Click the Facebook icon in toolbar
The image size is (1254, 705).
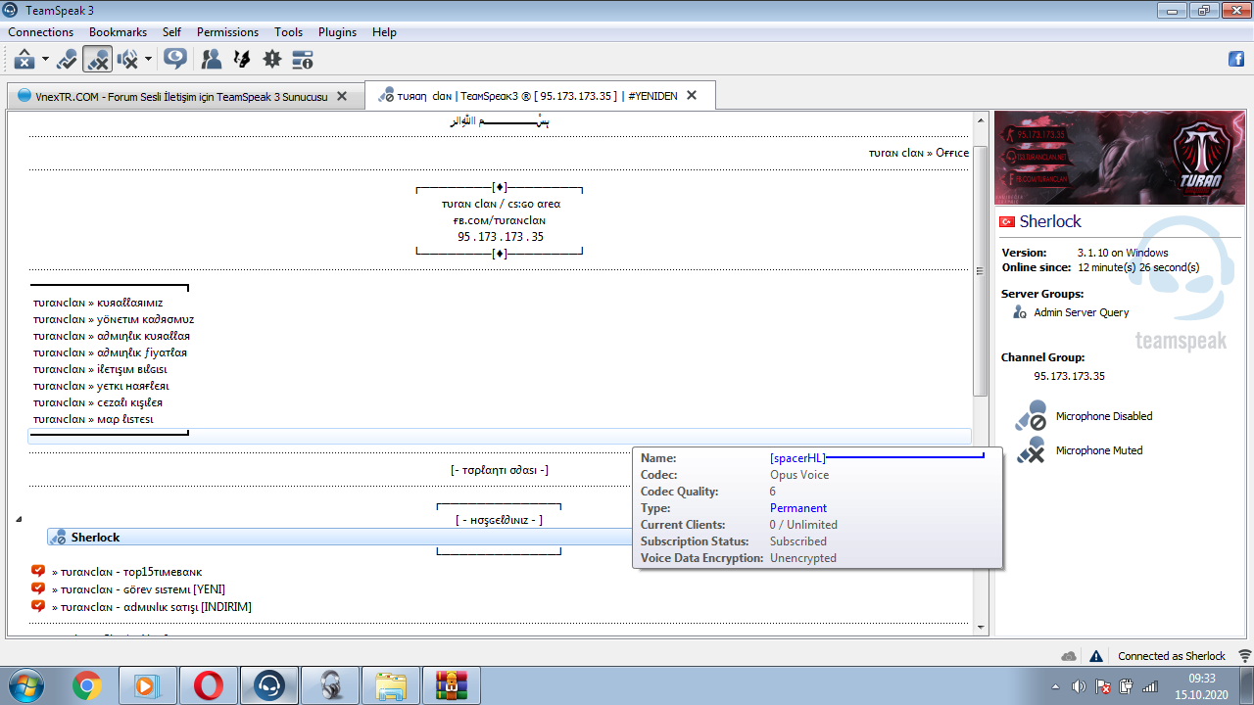pyautogui.click(x=1236, y=59)
